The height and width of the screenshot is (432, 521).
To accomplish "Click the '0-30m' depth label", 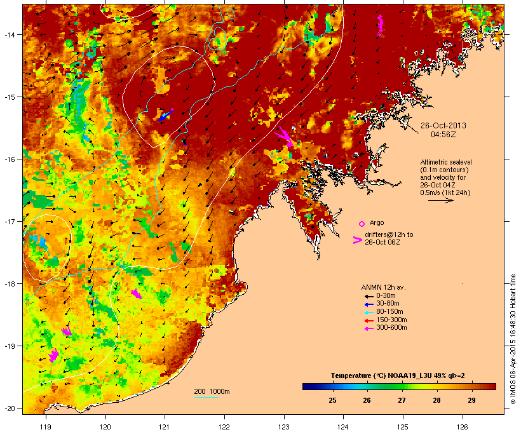I will pos(386,296).
